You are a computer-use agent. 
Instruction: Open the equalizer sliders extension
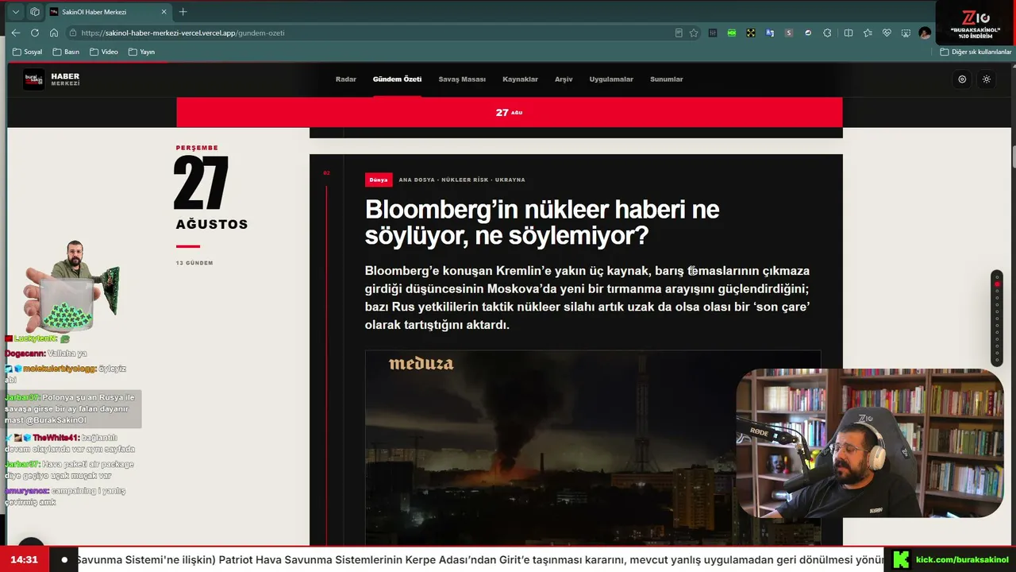713,33
